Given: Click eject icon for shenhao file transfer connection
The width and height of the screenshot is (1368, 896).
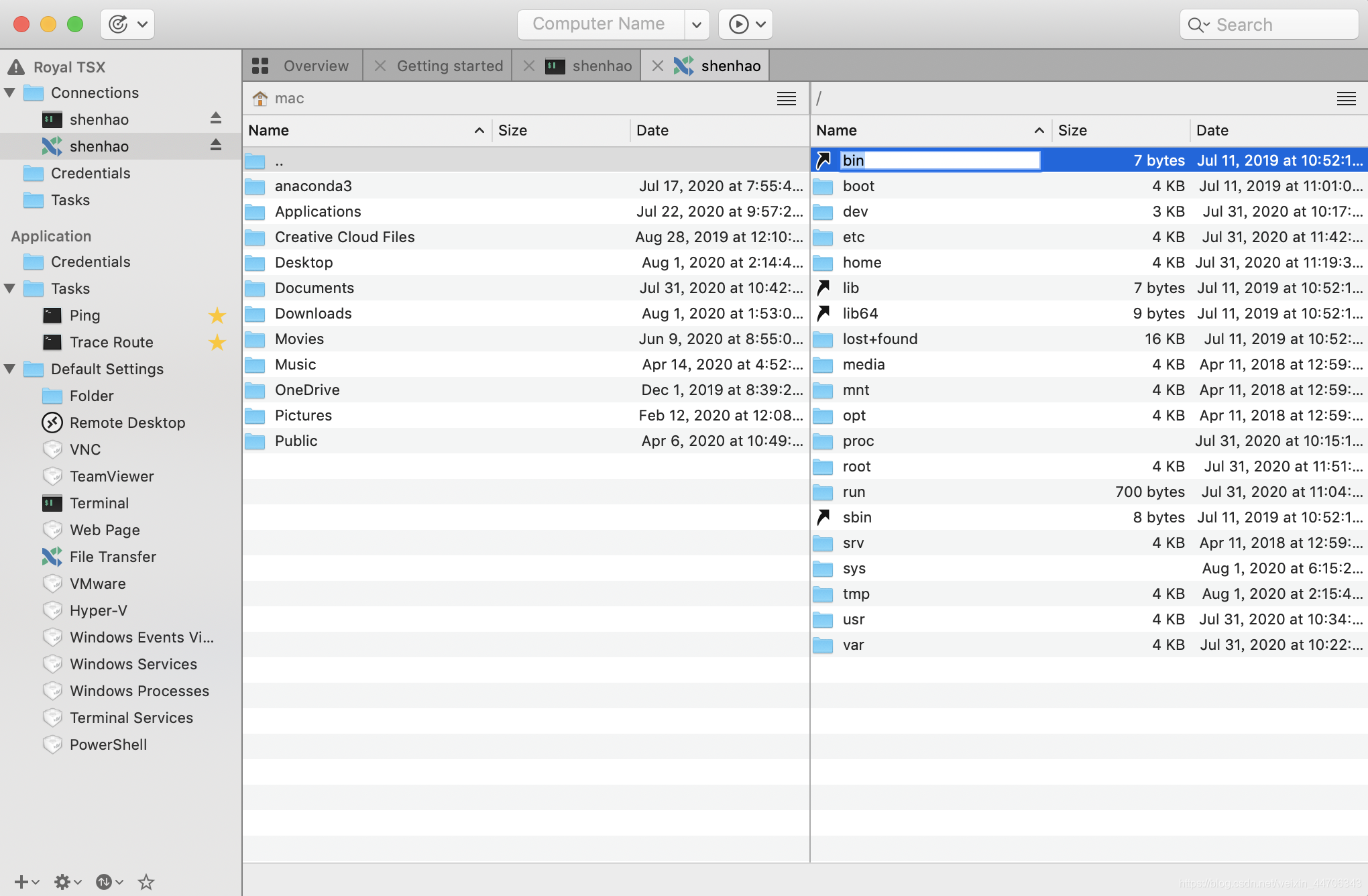Looking at the screenshot, I should click(x=216, y=145).
